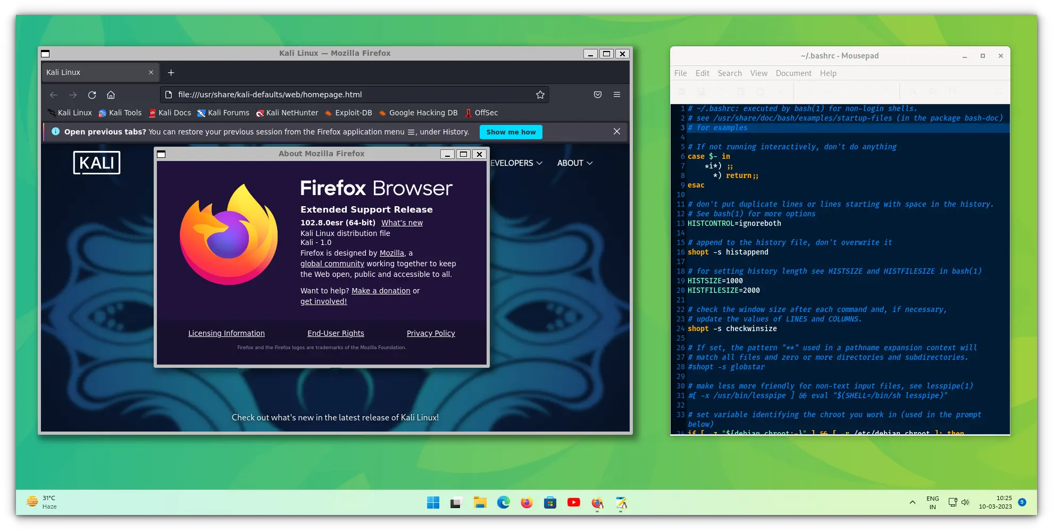Click HISTCONTROL=ignoreboth line in Mousepad
Screen dimensions: 1053x532
[734, 223]
